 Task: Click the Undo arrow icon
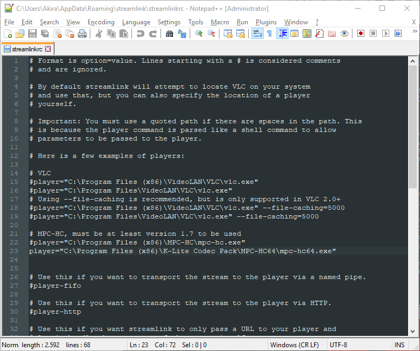[140, 34]
